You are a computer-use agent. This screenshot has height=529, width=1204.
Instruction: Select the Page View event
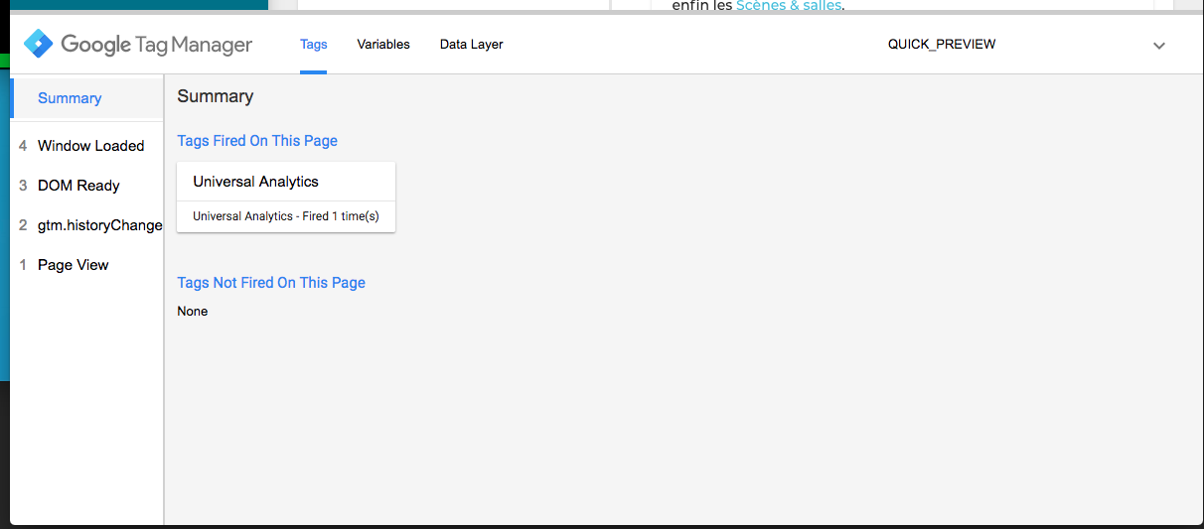tap(73, 265)
